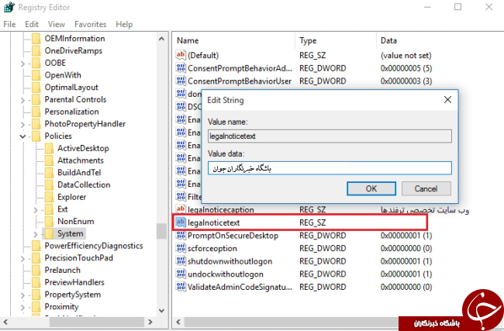Select the PhotoPropertyHandler folder icon

coord(36,124)
